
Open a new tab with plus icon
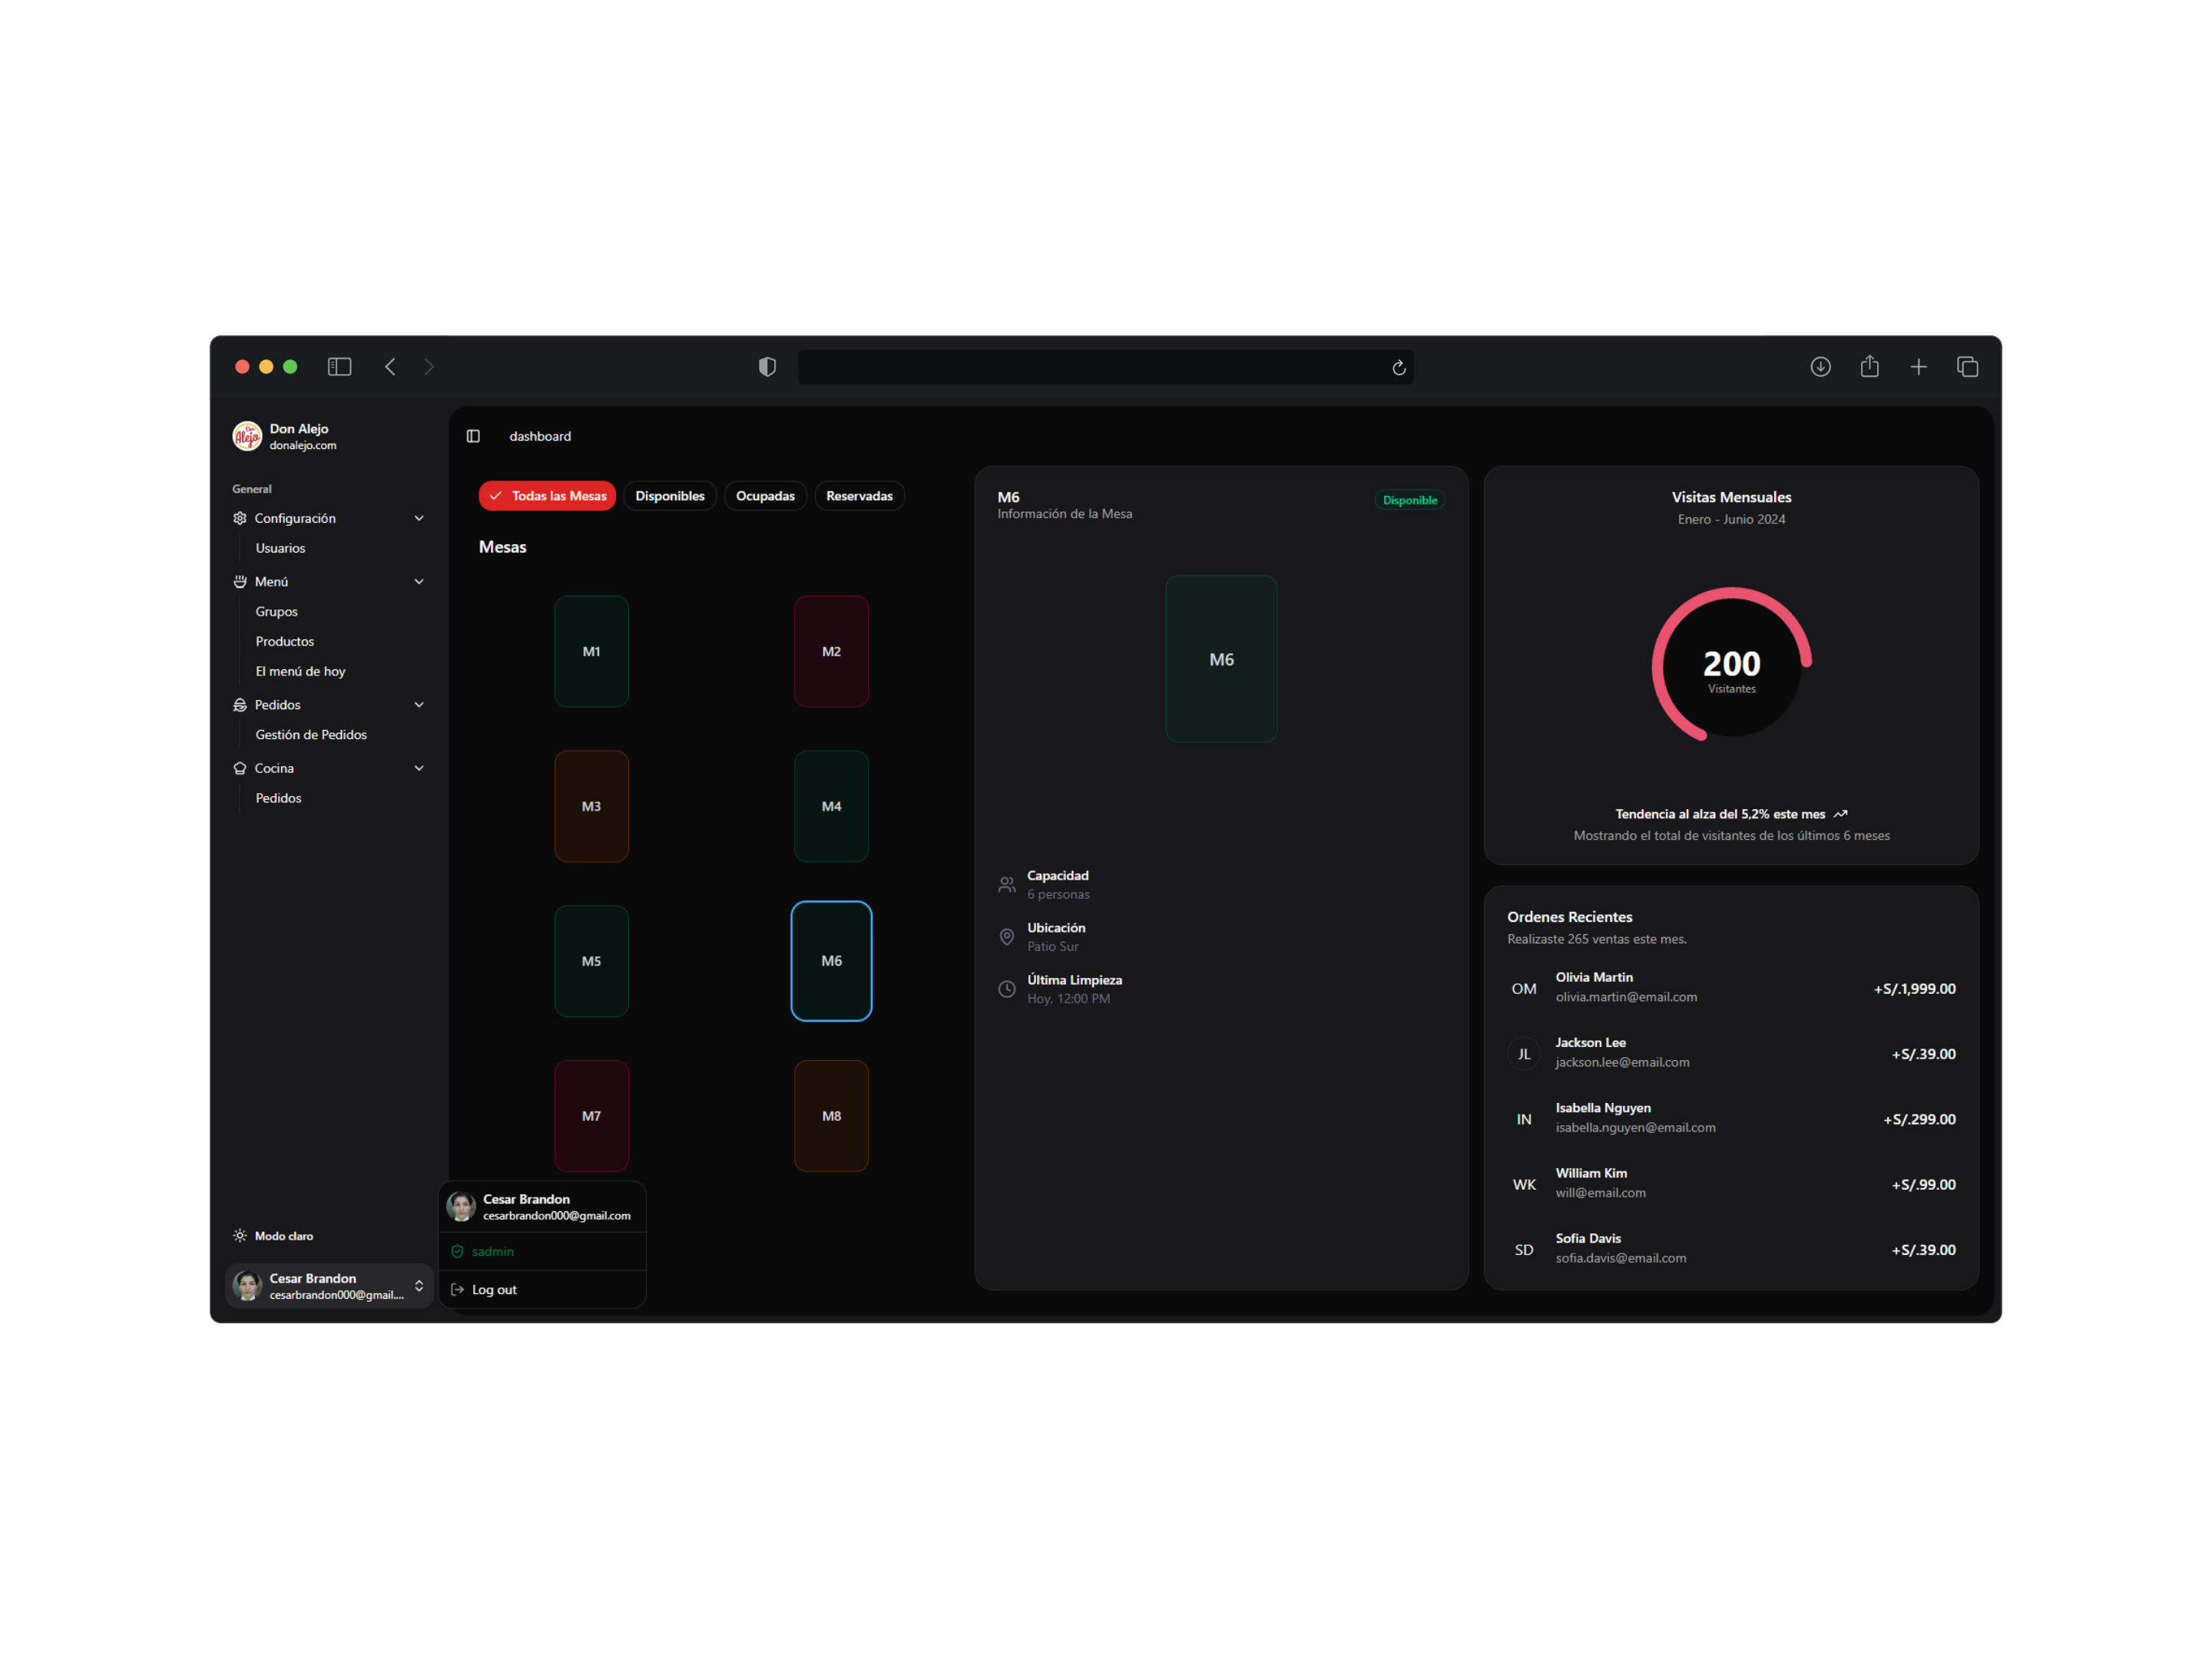[1918, 367]
